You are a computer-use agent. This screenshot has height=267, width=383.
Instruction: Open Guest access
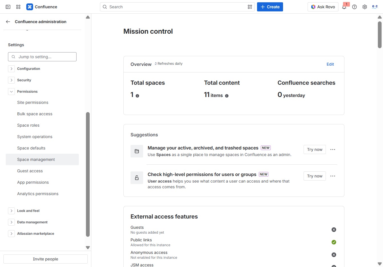(42, 171)
